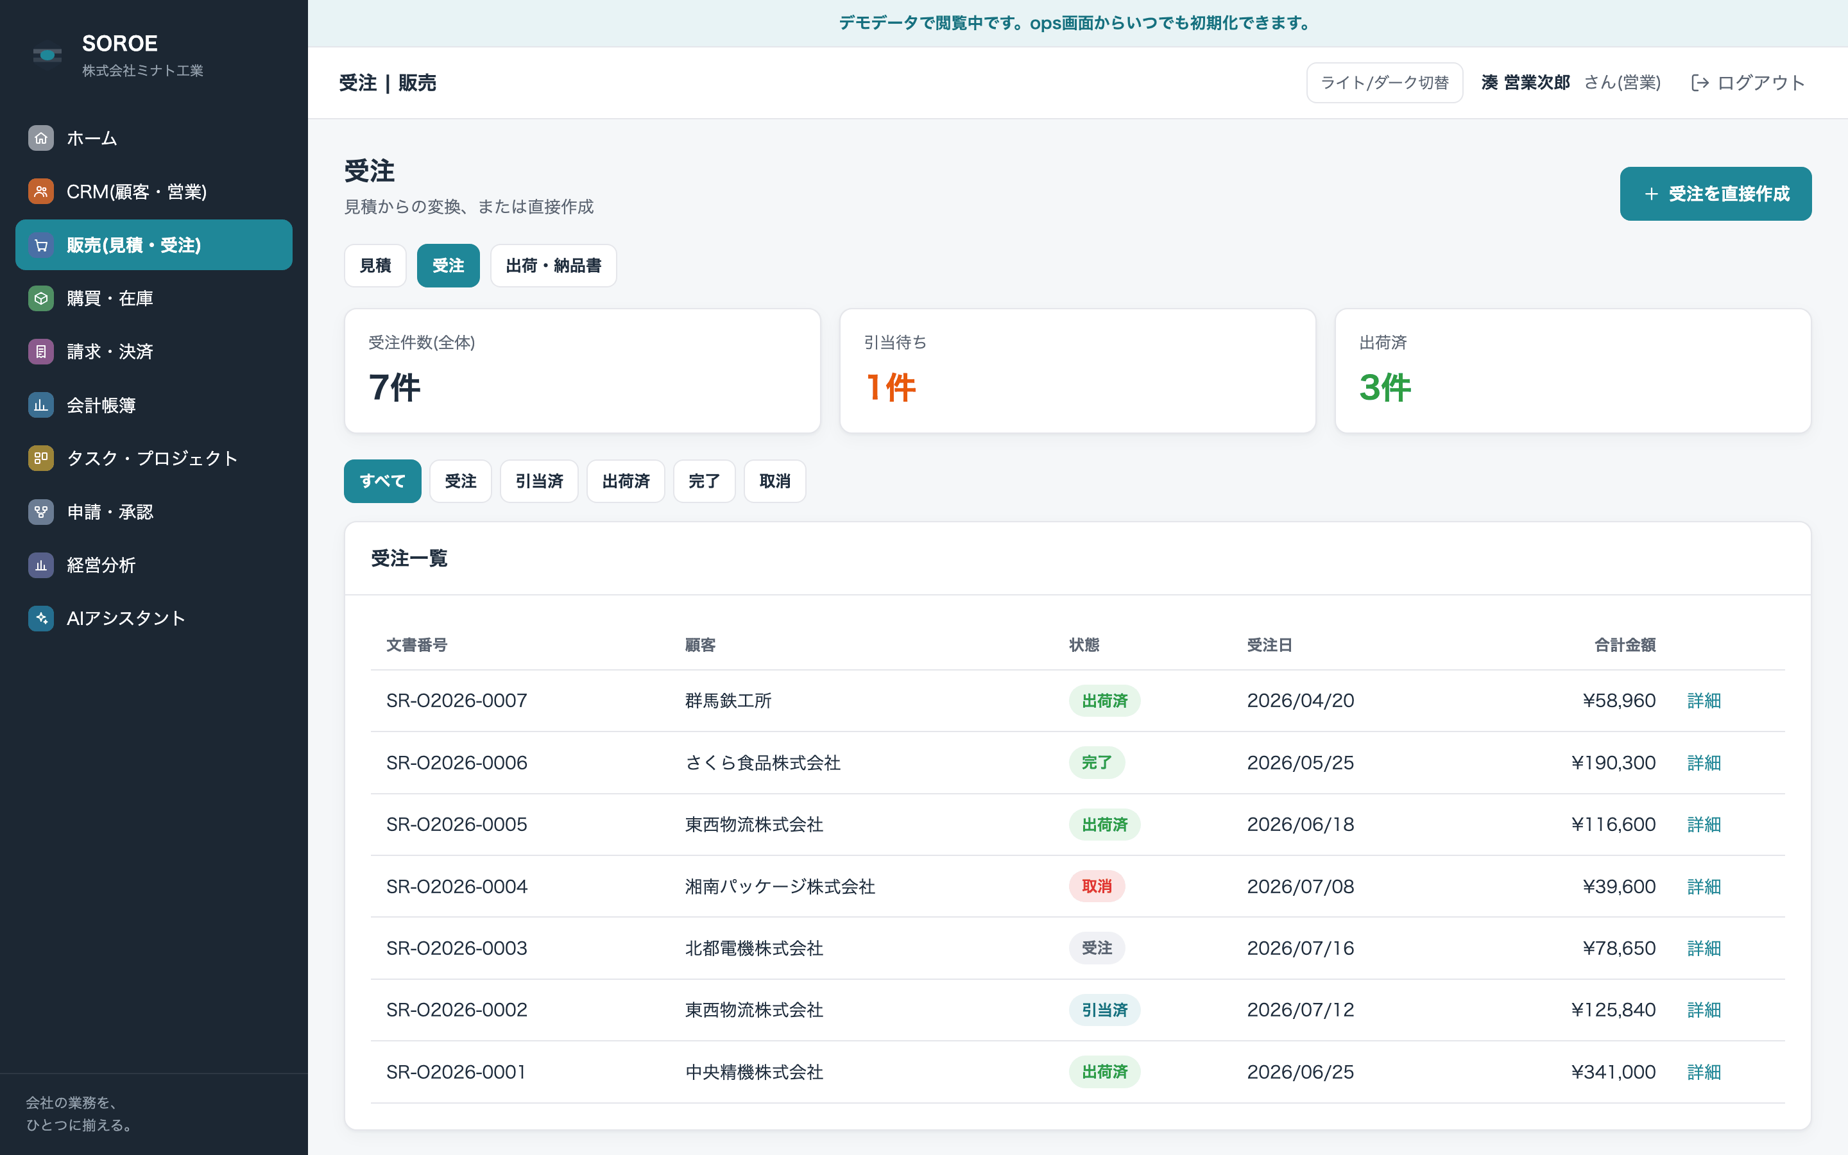Open 詳細 for SR-O2026-0006

1704,762
